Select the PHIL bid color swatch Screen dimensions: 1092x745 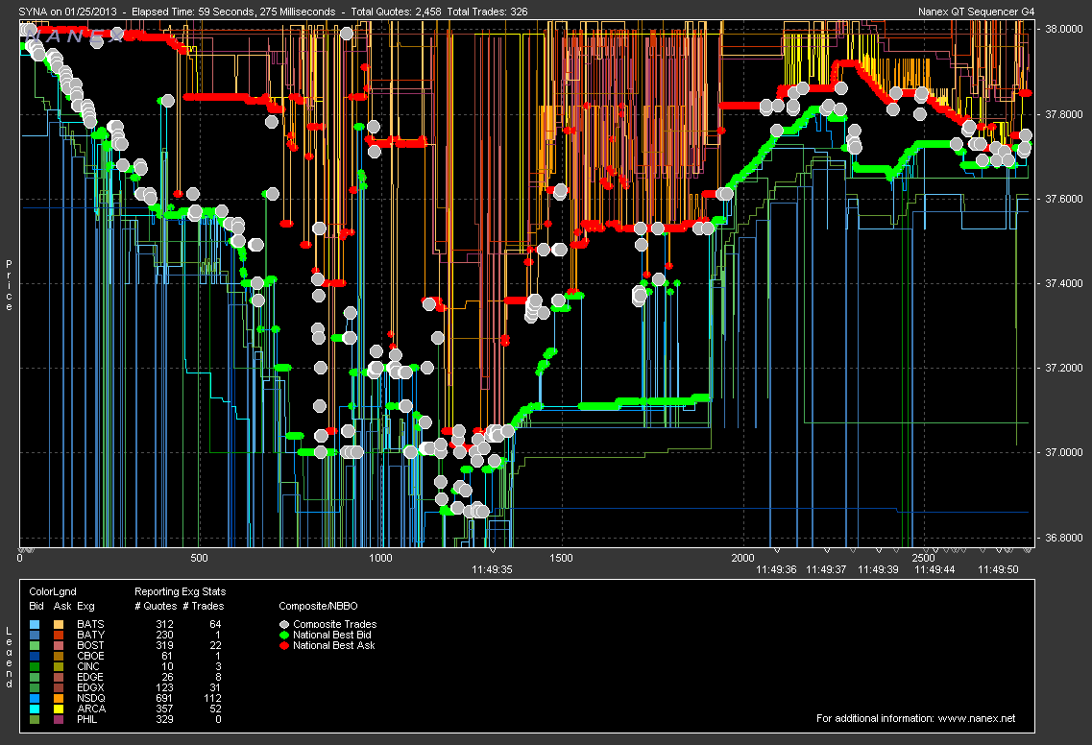pos(35,719)
